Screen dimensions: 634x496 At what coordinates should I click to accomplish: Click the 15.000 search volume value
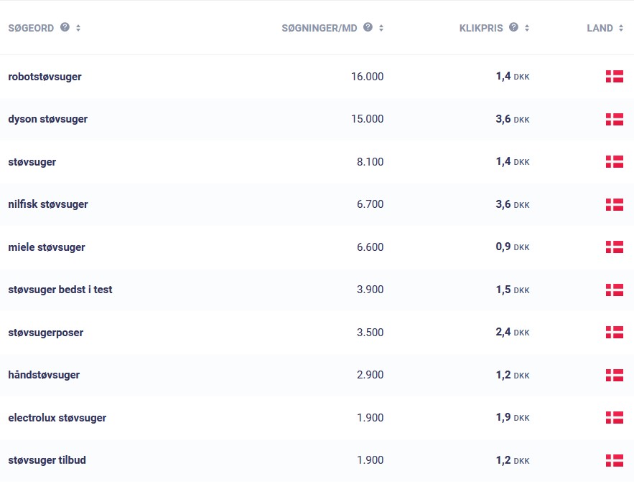[367, 119]
